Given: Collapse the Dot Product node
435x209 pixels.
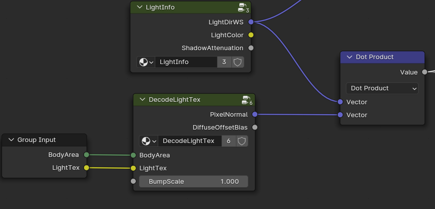Looking at the screenshot, I should 349,57.
